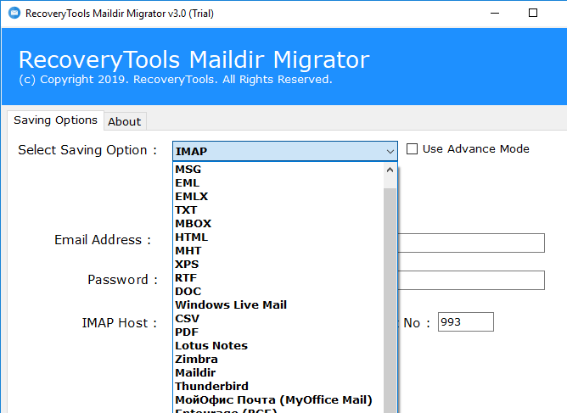Pick Lotus Notes option
The image size is (567, 413).
pos(278,345)
